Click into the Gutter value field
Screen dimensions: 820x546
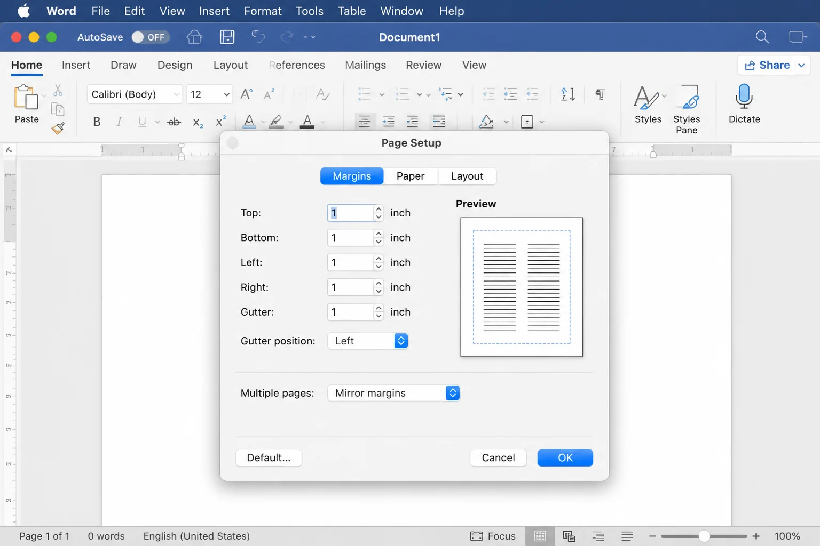350,312
